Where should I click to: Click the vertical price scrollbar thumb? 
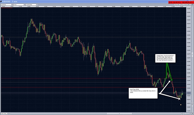(x=192, y=54)
